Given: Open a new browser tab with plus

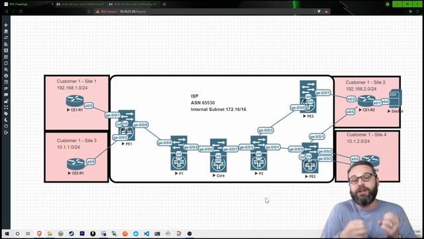Looking at the screenshot, I should [164, 4].
